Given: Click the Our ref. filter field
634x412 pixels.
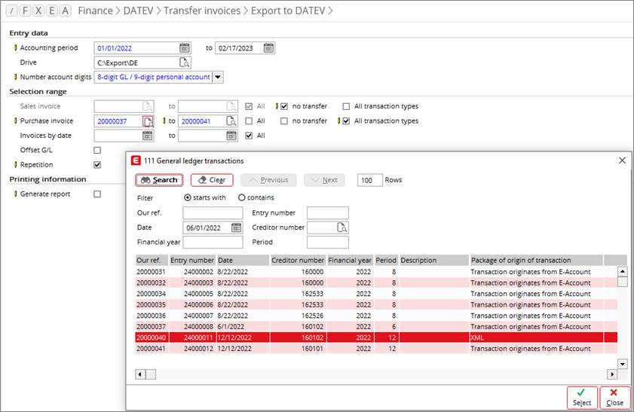Looking at the screenshot, I should (213, 213).
